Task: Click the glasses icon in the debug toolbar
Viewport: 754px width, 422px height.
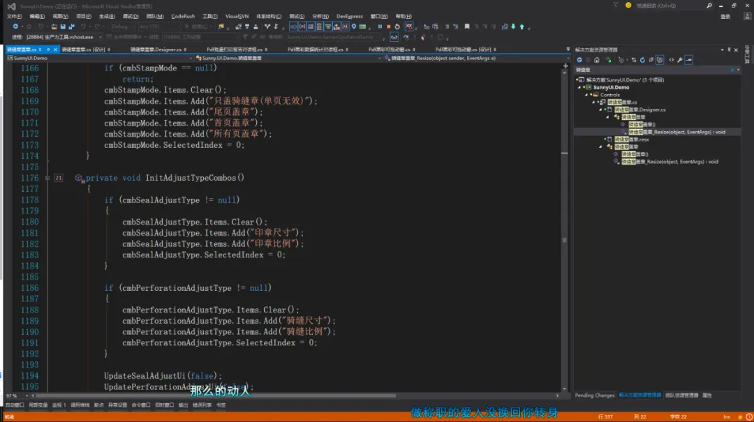Action: [x=394, y=37]
